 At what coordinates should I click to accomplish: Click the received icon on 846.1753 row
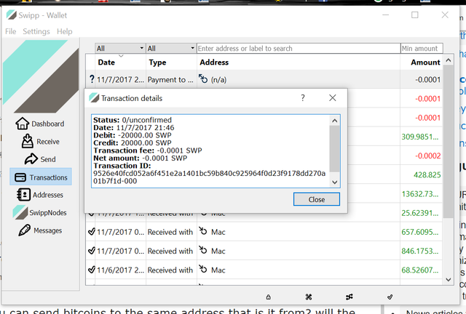tap(203, 250)
